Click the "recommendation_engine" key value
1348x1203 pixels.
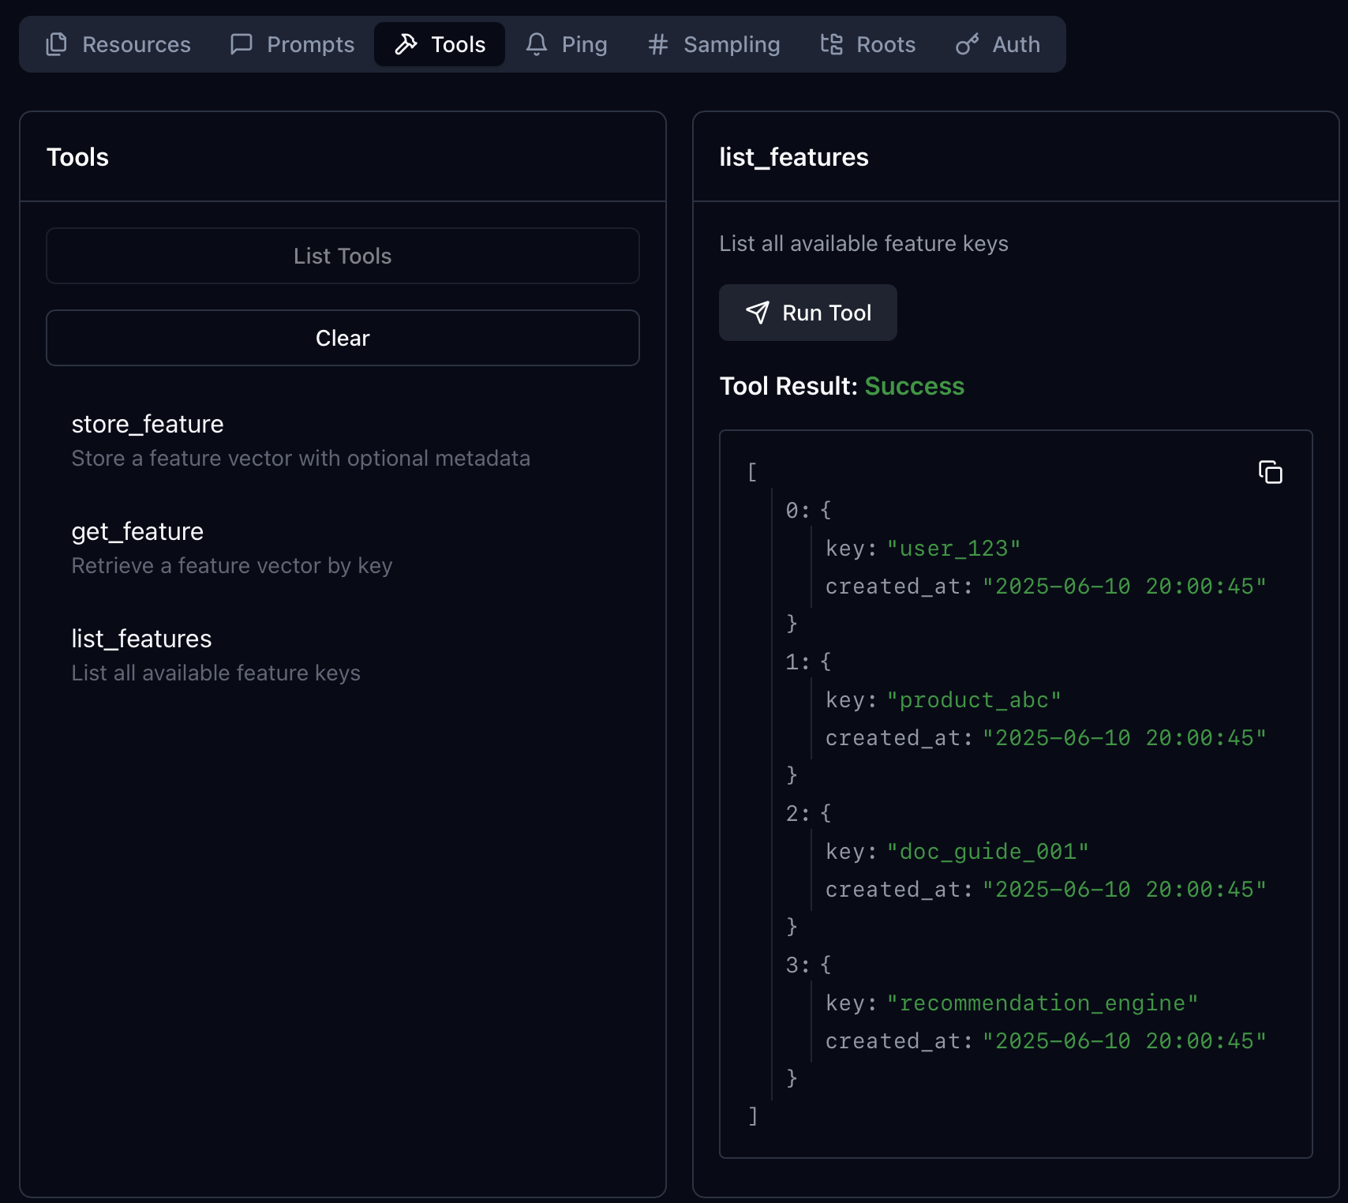1042,1002
